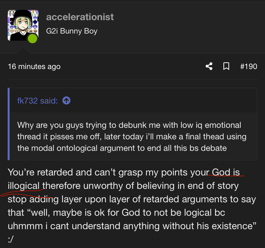Click the share icon on the post
Image resolution: width=265 pixels, height=248 pixels.
(x=209, y=66)
